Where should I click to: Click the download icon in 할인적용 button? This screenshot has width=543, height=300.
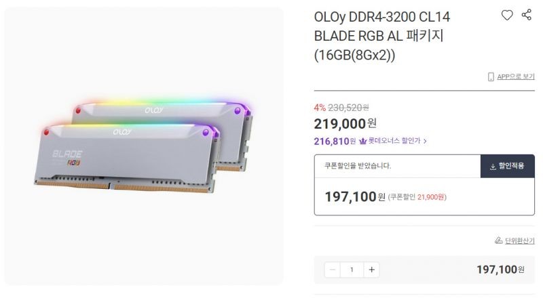493,167
